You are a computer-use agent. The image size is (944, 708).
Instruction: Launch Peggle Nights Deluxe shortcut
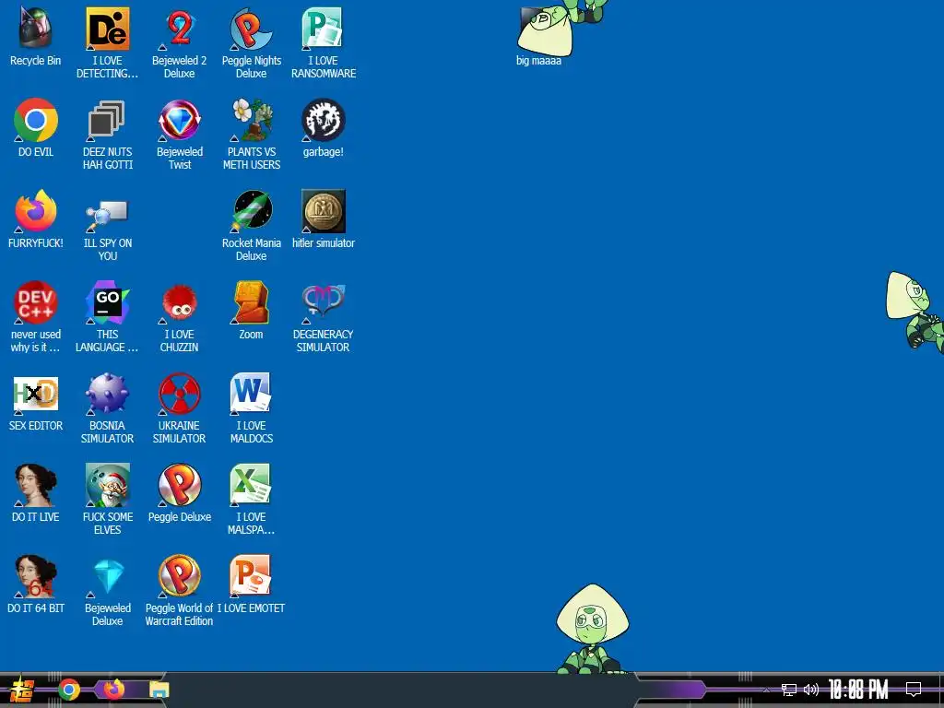point(251,42)
